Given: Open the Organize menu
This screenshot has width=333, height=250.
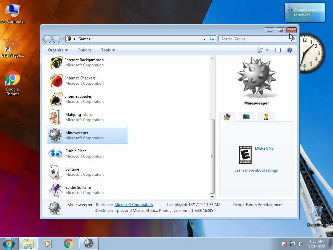Looking at the screenshot, I should tap(58, 50).
